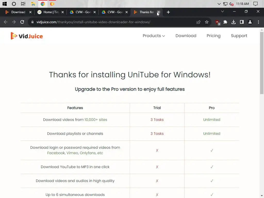Restore down the Chrome window
This screenshot has width=264, height=198.
pyautogui.click(x=246, y=11)
